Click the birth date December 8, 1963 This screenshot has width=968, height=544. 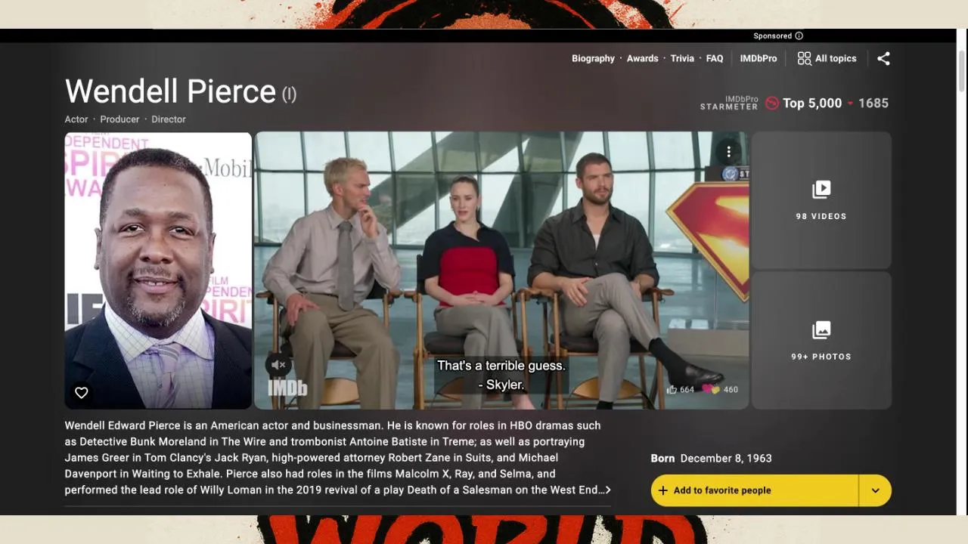pos(726,458)
